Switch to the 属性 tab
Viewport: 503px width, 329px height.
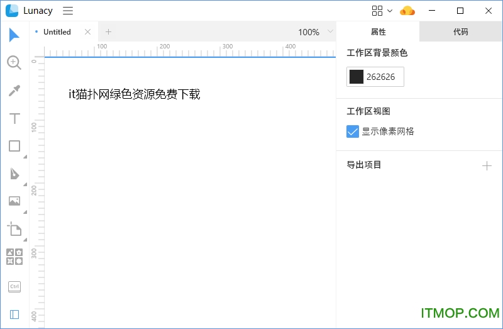pos(378,32)
